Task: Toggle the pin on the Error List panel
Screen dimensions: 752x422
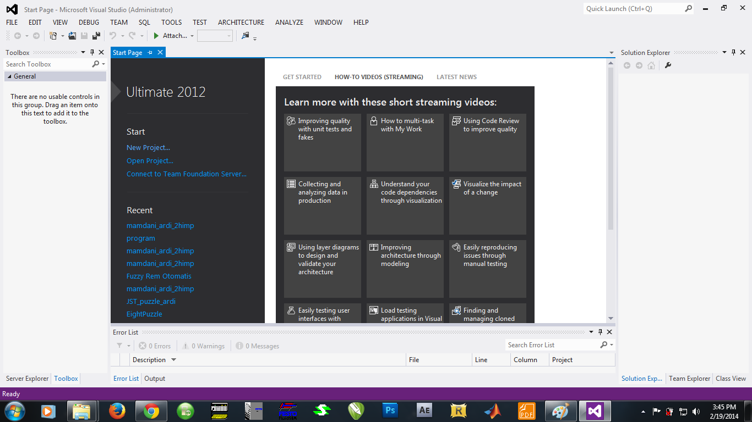Action: click(600, 332)
